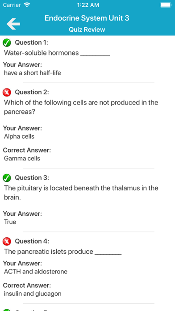Select the Endocrine System Unit 3 title
This screenshot has width=175, height=311.
tap(87, 18)
